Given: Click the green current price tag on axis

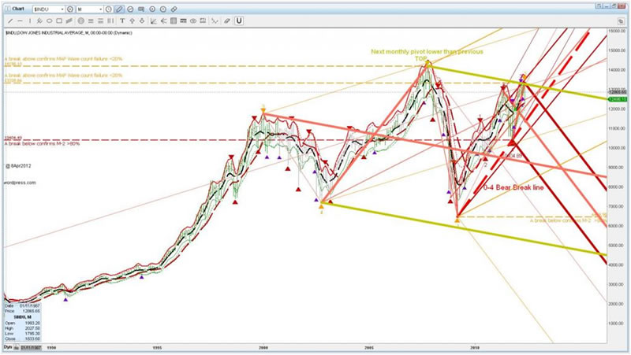Looking at the screenshot, I should [x=616, y=99].
